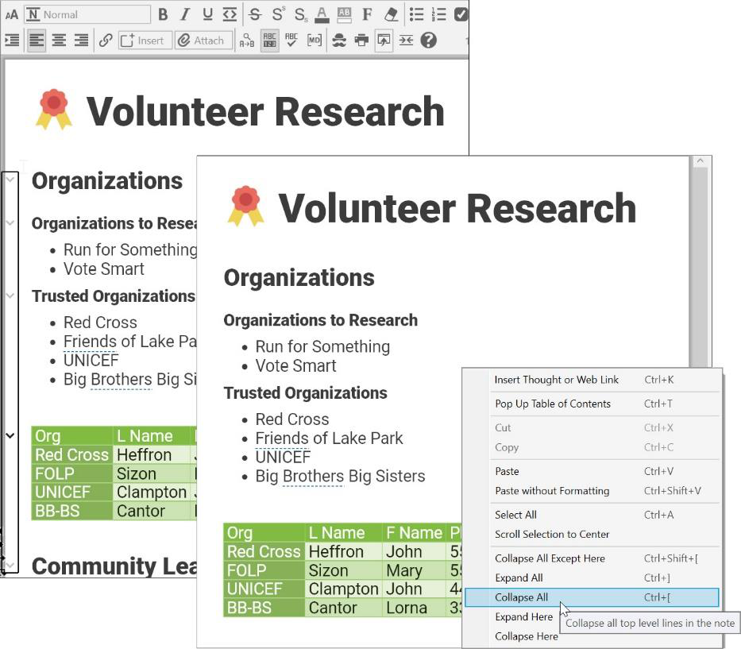Select Pop Up Table of Contents

point(553,404)
